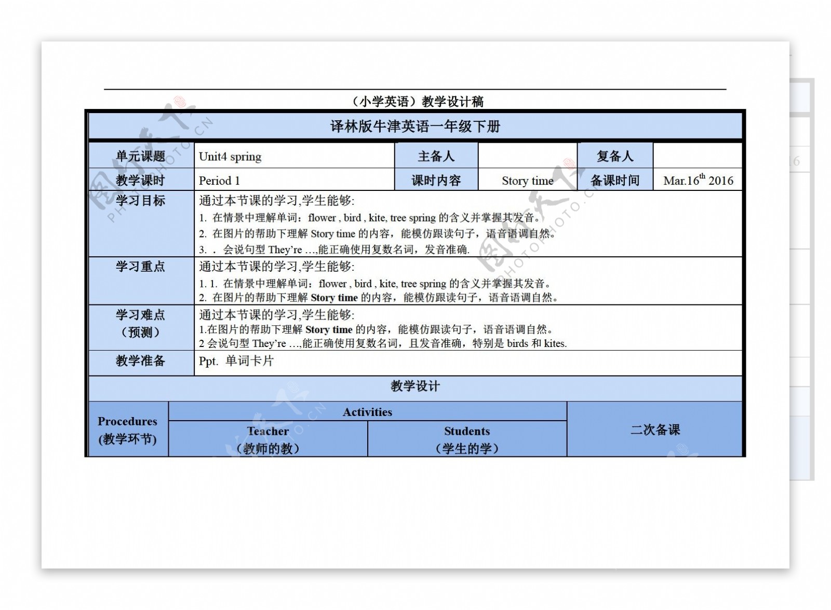The width and height of the screenshot is (831, 610).
Task: Select difficulty line '1.在图片的帮助下理解 Story time'
Action: [x=377, y=329]
